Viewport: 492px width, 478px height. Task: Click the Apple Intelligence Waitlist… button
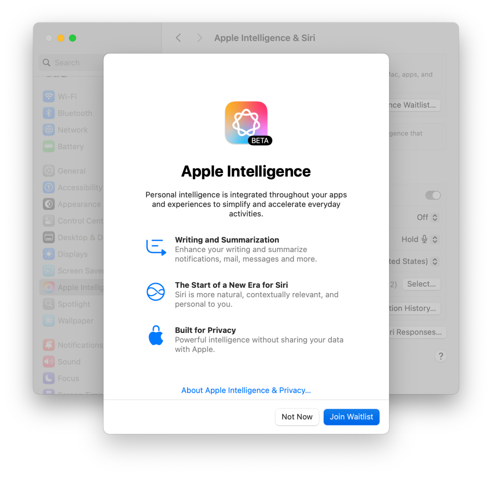pyautogui.click(x=415, y=105)
